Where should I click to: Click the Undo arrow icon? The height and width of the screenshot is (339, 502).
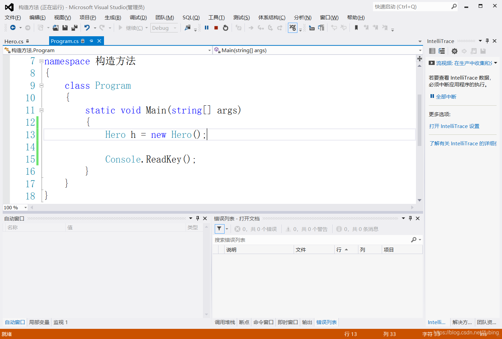click(87, 28)
